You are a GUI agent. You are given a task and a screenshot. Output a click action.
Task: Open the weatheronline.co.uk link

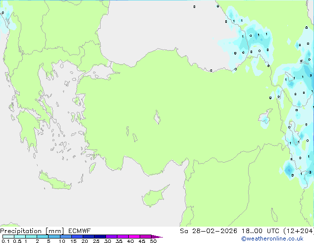(x=272, y=239)
